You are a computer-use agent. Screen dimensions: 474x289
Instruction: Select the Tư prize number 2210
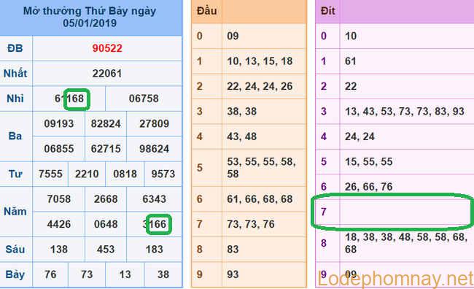pyautogui.click(x=87, y=174)
